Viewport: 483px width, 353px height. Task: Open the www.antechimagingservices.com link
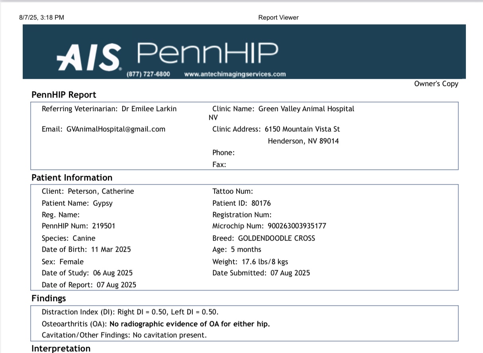[x=235, y=74]
